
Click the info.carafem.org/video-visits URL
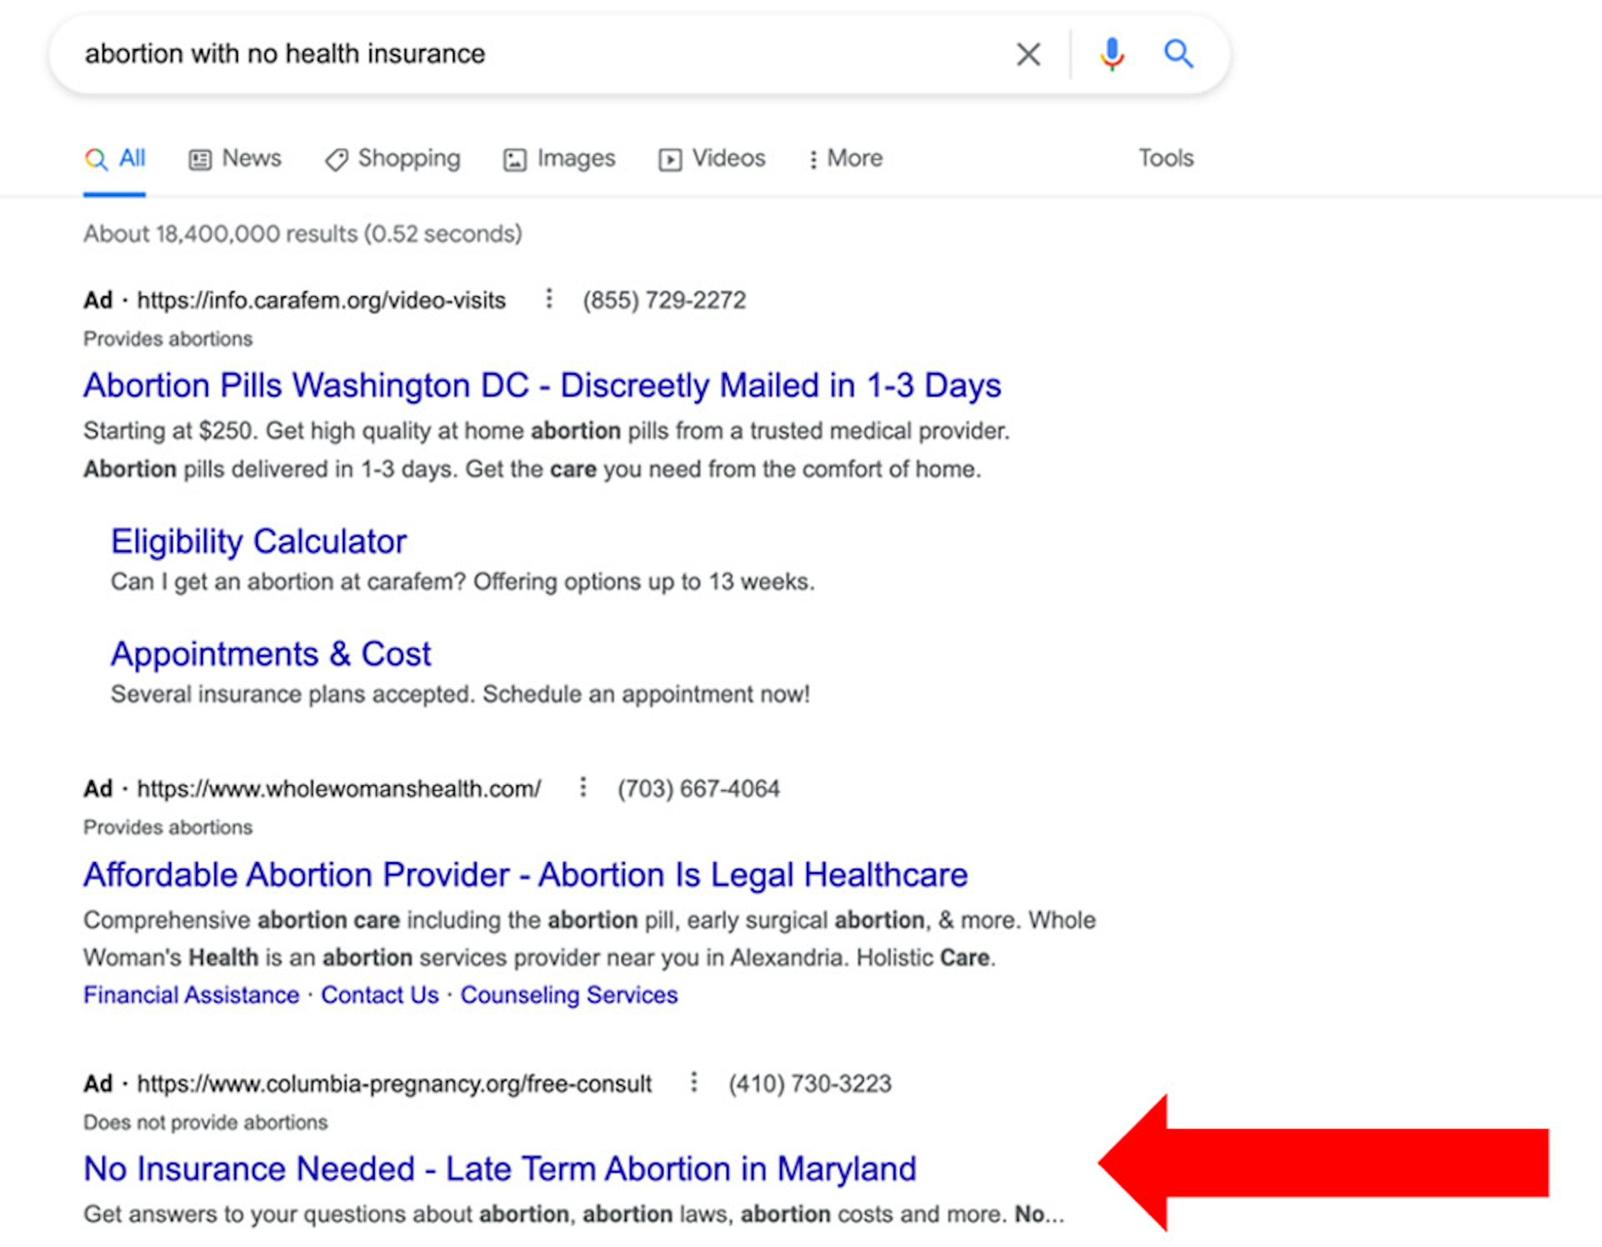click(x=321, y=300)
